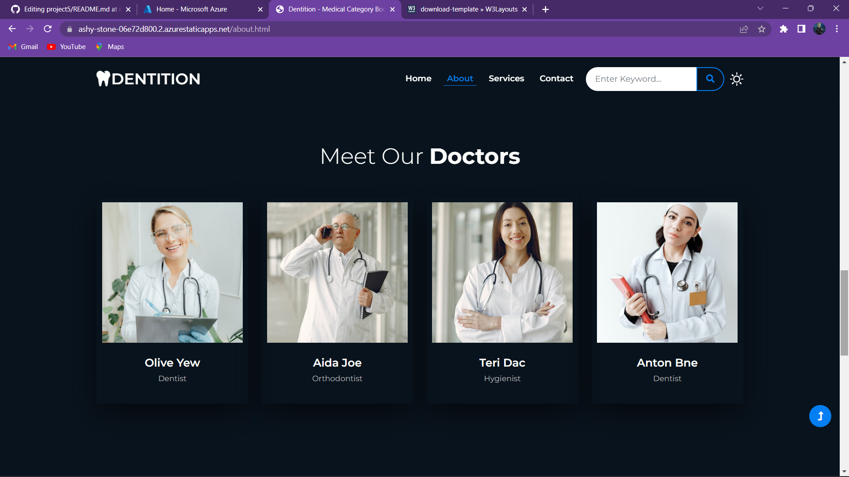Click the share page icon in address bar
Viewport: 849px width, 477px height.
point(744,29)
